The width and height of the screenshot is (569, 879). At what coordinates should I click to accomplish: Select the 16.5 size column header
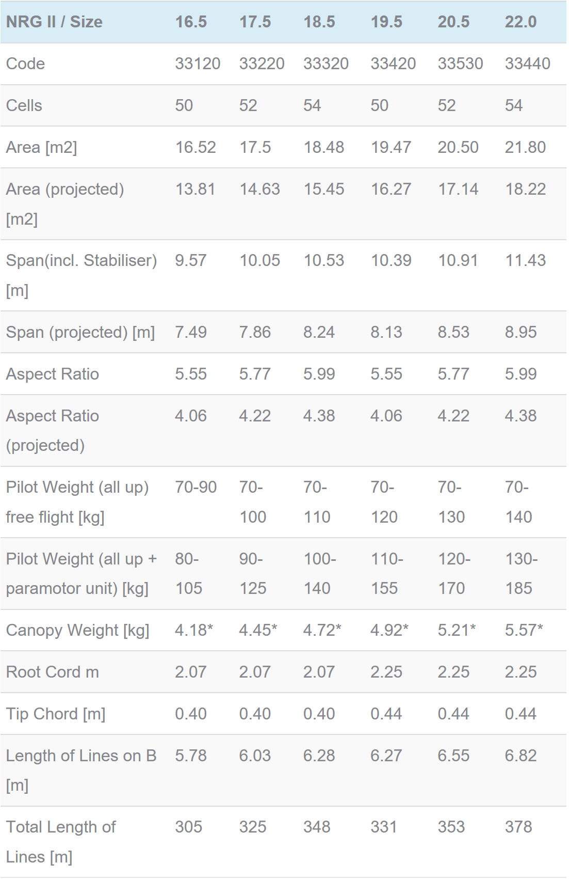tap(191, 22)
